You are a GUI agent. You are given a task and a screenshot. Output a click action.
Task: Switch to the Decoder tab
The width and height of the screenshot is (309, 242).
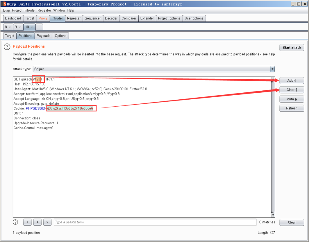(x=111, y=18)
